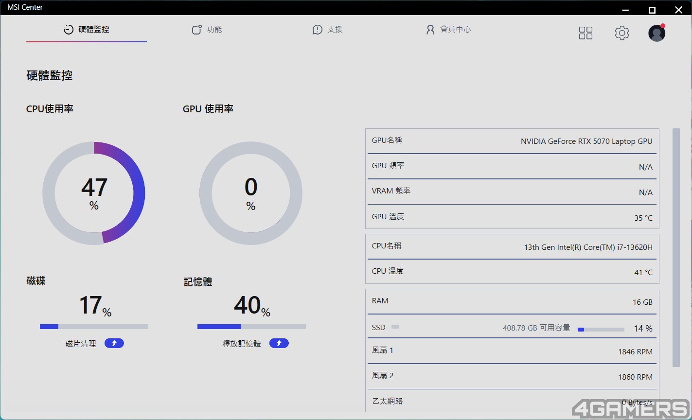Click the 磁碟 usage progress bar
This screenshot has height=420, width=692.
pyautogui.click(x=94, y=327)
